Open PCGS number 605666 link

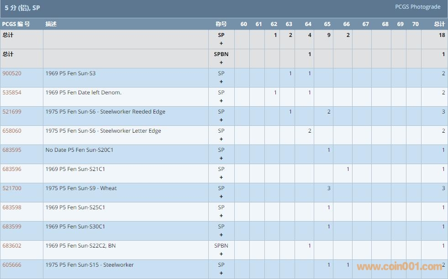coord(12,265)
